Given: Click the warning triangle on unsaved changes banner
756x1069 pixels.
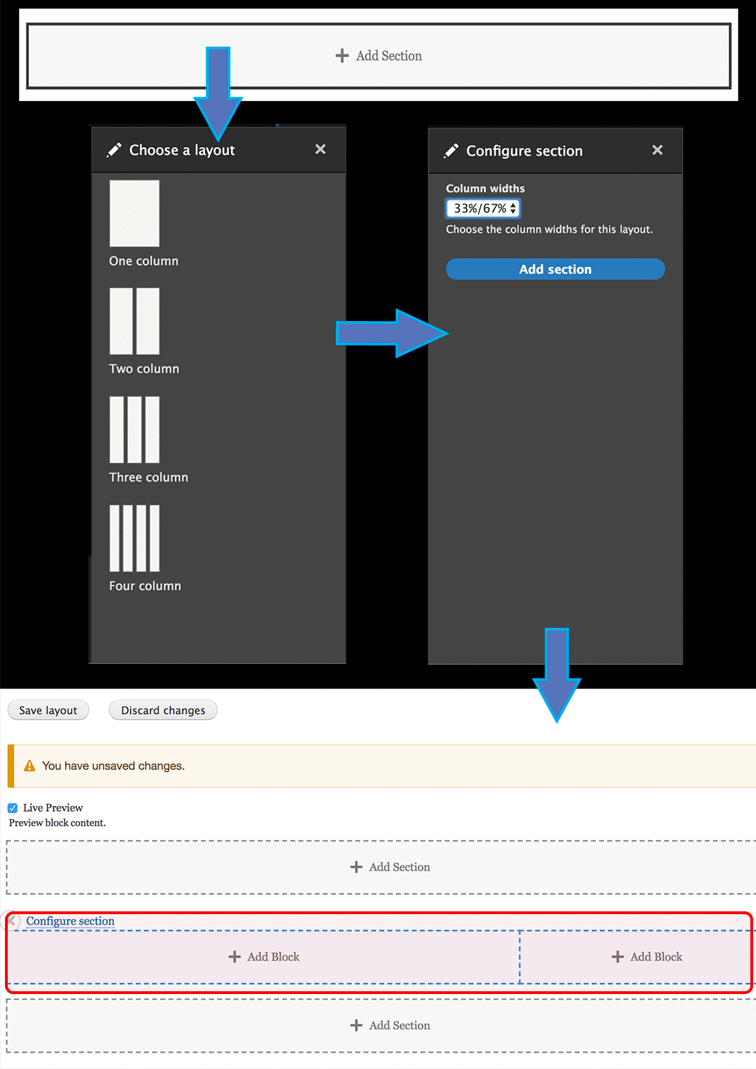Looking at the screenshot, I should pyautogui.click(x=28, y=765).
